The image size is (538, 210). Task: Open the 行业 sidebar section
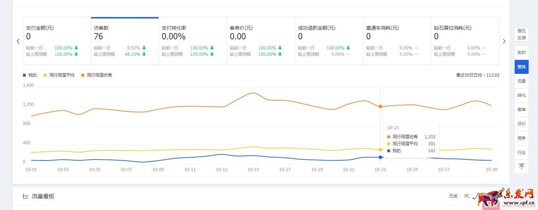tap(521, 152)
